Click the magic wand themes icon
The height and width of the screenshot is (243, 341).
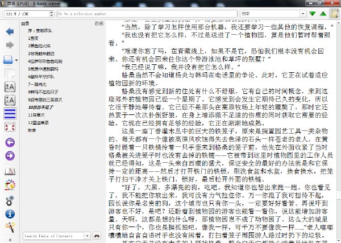coord(10,227)
